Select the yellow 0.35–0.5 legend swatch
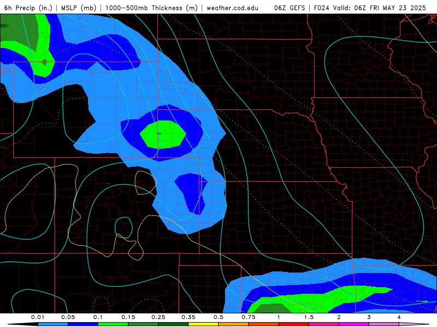Viewport: 437px width, 327px height. pos(203,324)
